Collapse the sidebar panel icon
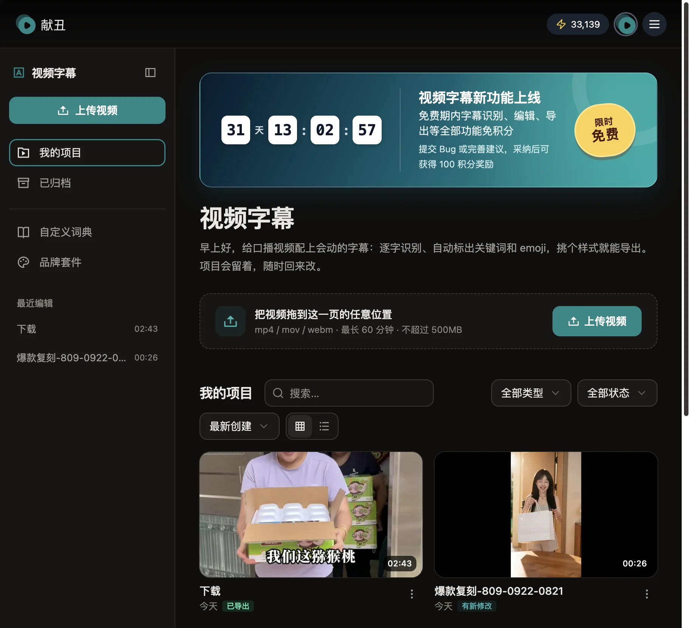690x628 pixels. [150, 73]
